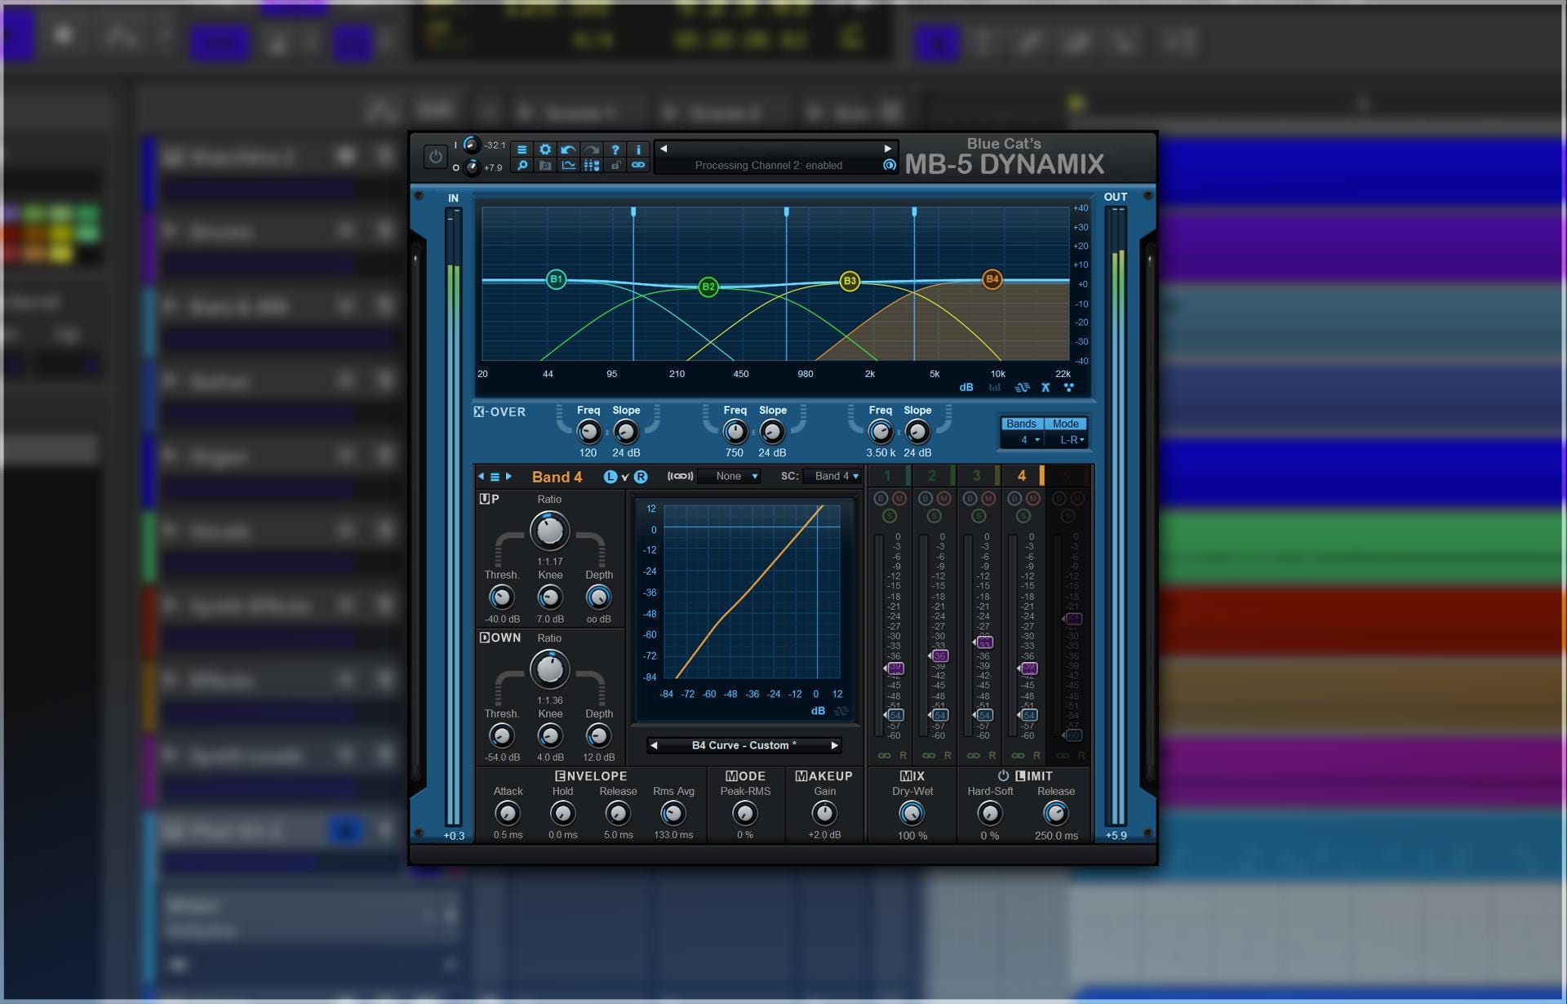1567x1004 pixels.
Task: Solo band 3 with S button
Action: click(x=979, y=516)
